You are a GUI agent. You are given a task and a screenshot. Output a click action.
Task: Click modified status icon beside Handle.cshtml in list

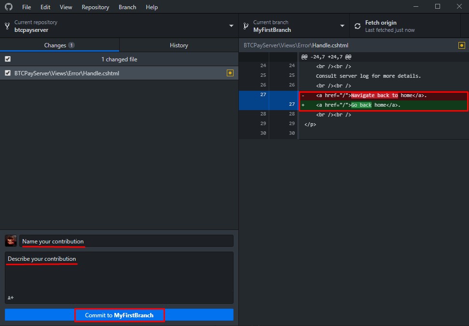pos(230,73)
